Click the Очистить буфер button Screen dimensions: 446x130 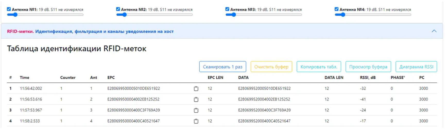[271, 67]
